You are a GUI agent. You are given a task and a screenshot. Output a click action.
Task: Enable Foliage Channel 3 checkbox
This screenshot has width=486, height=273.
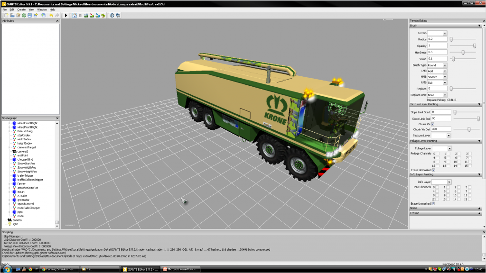pos(470,154)
